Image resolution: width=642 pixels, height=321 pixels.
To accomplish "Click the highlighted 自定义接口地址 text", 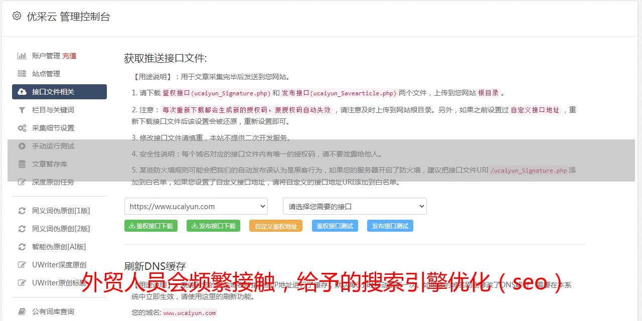I will 535,110.
